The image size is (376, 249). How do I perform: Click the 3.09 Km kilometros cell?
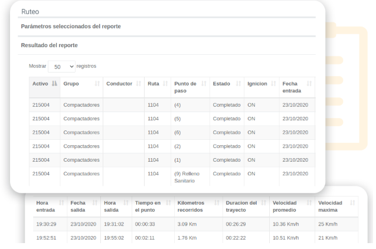tap(187, 224)
